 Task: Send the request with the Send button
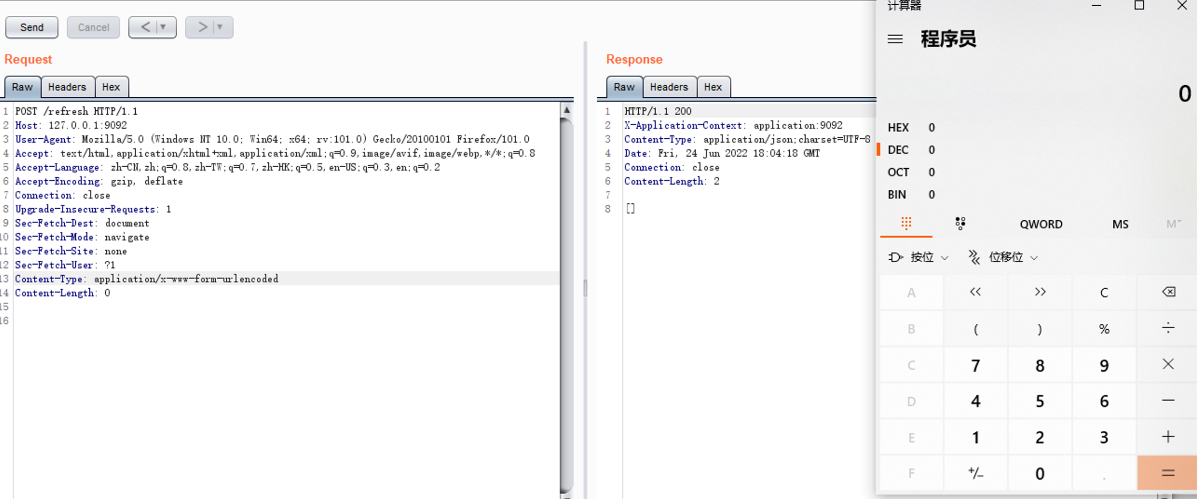click(32, 27)
